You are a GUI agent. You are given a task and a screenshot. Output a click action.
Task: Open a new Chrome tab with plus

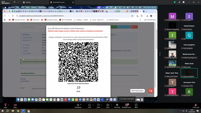tap(146, 11)
